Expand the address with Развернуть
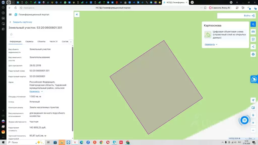This screenshot has width=258, height=145. [36, 91]
